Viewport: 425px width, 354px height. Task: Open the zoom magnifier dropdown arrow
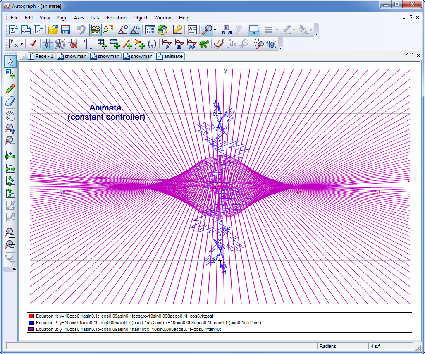point(215,30)
